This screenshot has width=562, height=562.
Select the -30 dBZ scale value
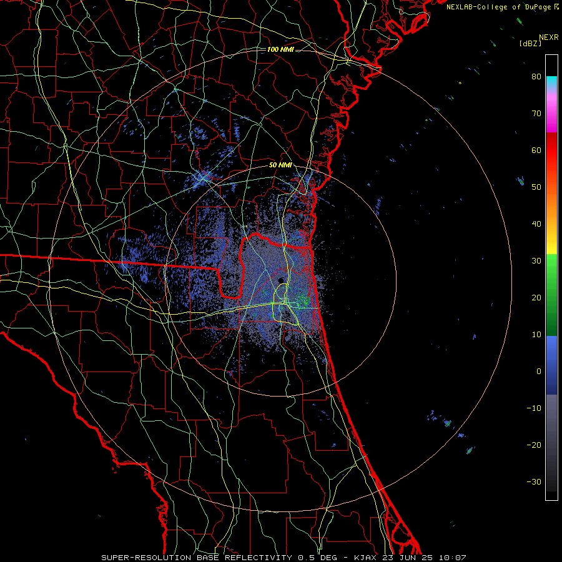pyautogui.click(x=534, y=481)
